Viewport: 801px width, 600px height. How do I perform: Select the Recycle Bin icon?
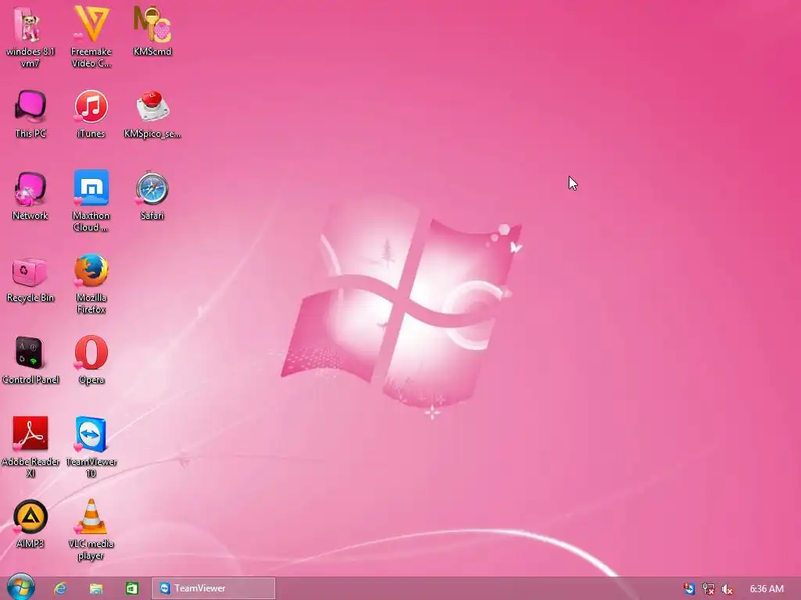tap(31, 278)
